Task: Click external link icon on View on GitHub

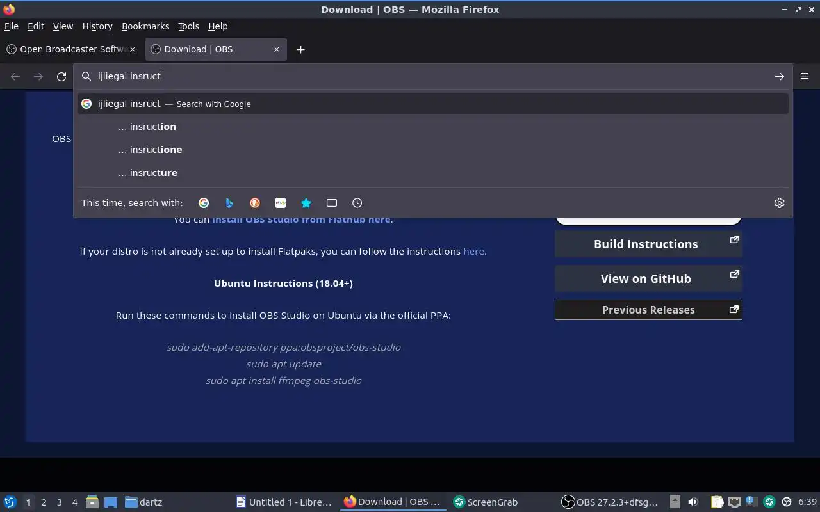Action: 735,274
